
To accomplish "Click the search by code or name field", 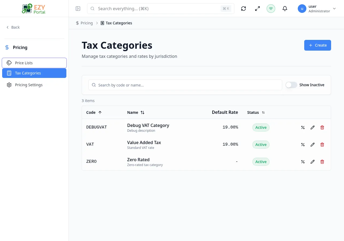I will tap(185, 85).
